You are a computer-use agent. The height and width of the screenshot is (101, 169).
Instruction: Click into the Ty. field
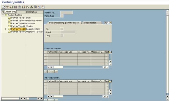tap(62, 29)
